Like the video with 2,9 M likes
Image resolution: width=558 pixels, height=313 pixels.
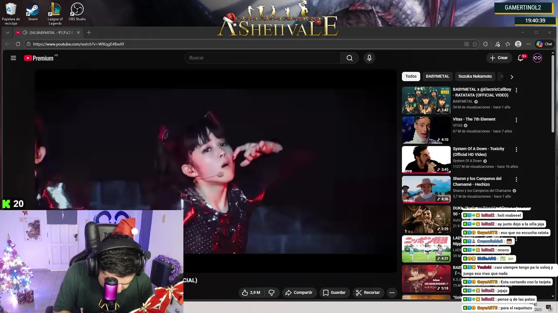pyautogui.click(x=251, y=293)
